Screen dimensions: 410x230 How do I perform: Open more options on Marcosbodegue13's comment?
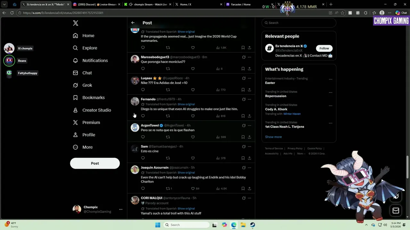pyautogui.click(x=249, y=57)
